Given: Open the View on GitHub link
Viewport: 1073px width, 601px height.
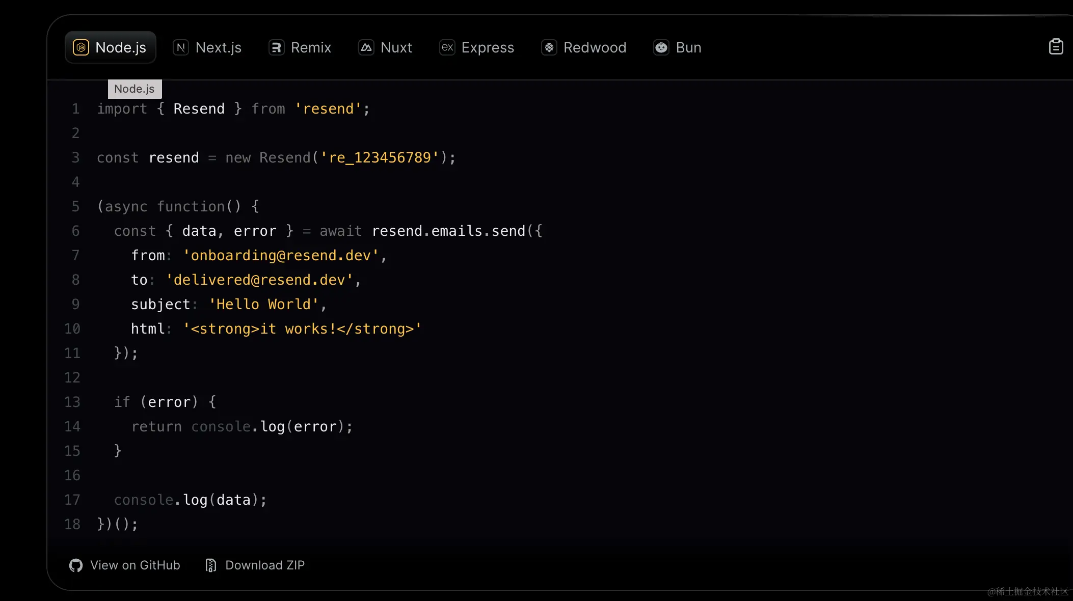Looking at the screenshot, I should (x=135, y=565).
